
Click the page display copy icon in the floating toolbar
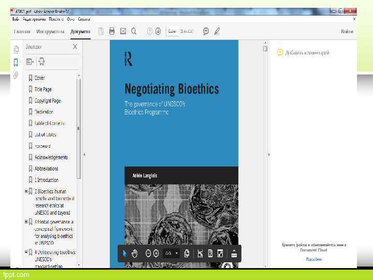pyautogui.click(x=187, y=254)
